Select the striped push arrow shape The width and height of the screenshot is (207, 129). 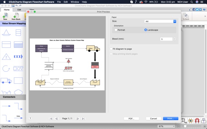coord(18,56)
